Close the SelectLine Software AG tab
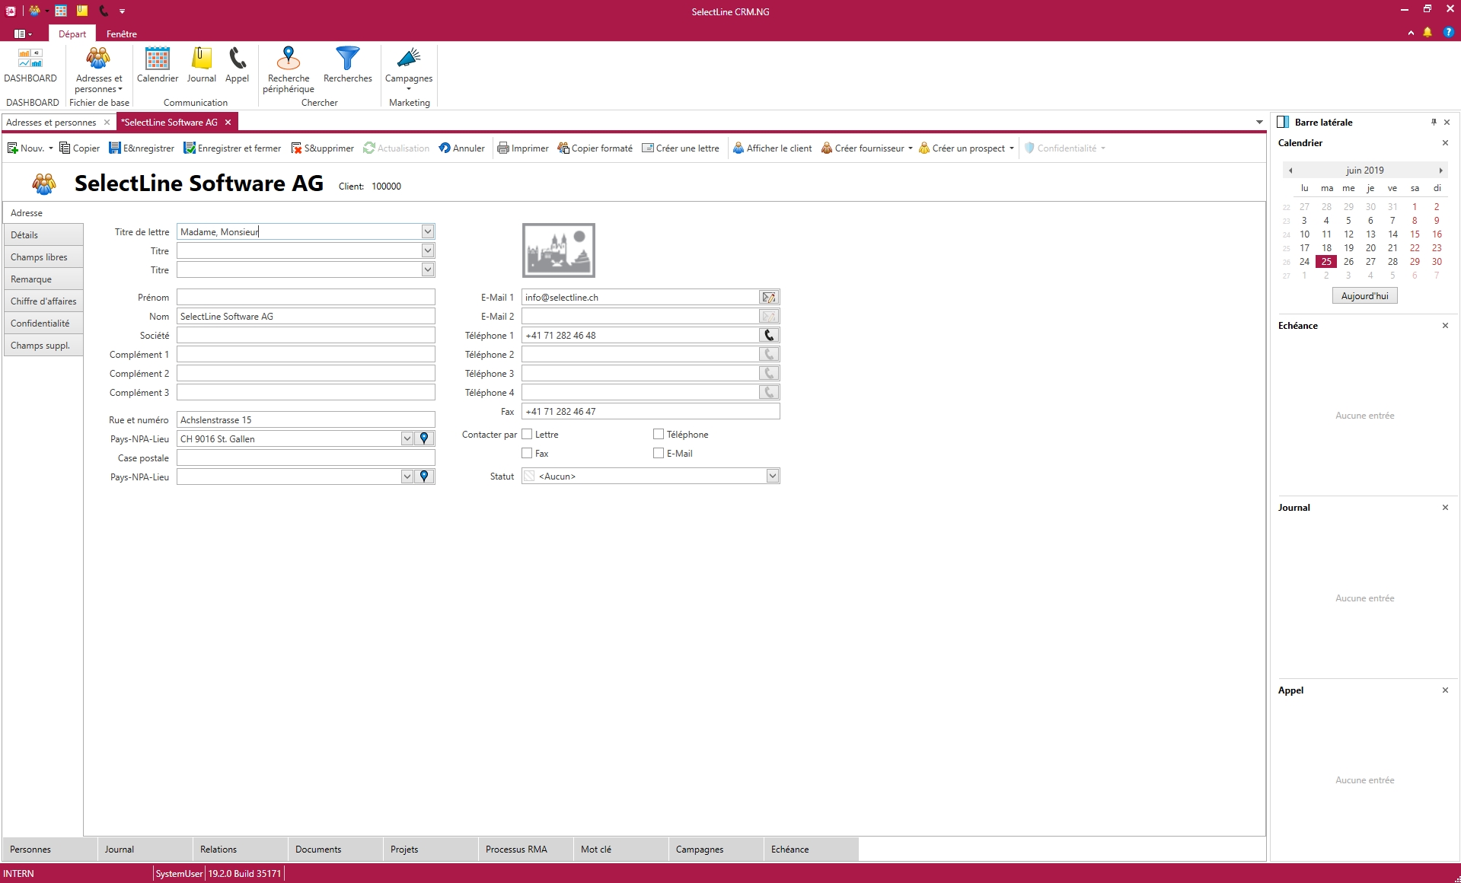 click(228, 122)
